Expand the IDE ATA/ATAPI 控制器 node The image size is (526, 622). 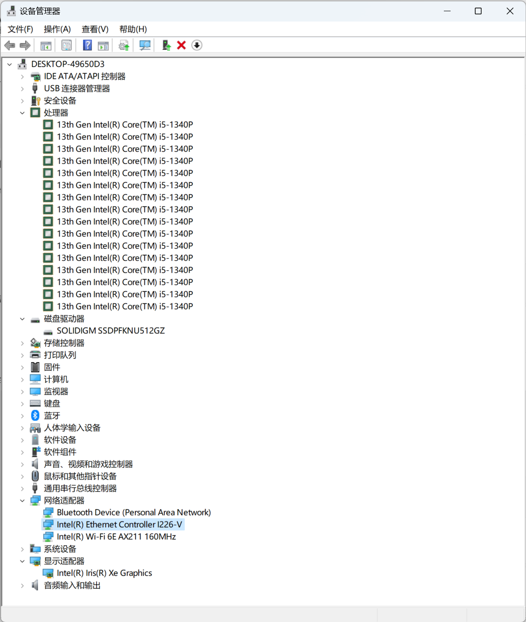tap(22, 76)
